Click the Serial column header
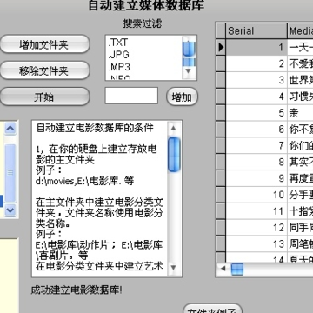This screenshot has height=313, width=313. pyautogui.click(x=256, y=31)
